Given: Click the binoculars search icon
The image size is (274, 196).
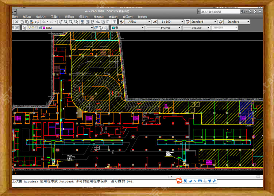Looking at the screenshot, I should point(243,12).
